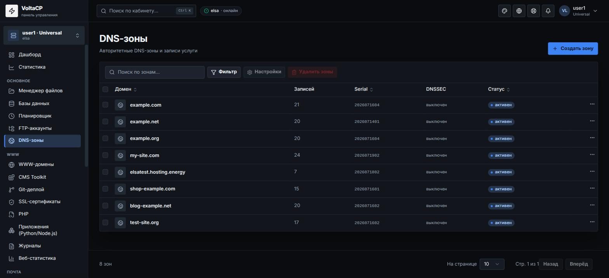Open notifications bell icon
Screen dimensions: 609x278
click(548, 11)
